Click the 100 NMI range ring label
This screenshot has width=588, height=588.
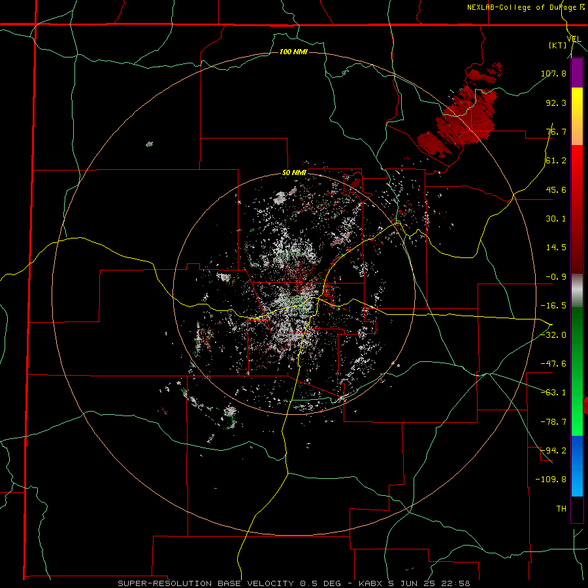coord(293,52)
